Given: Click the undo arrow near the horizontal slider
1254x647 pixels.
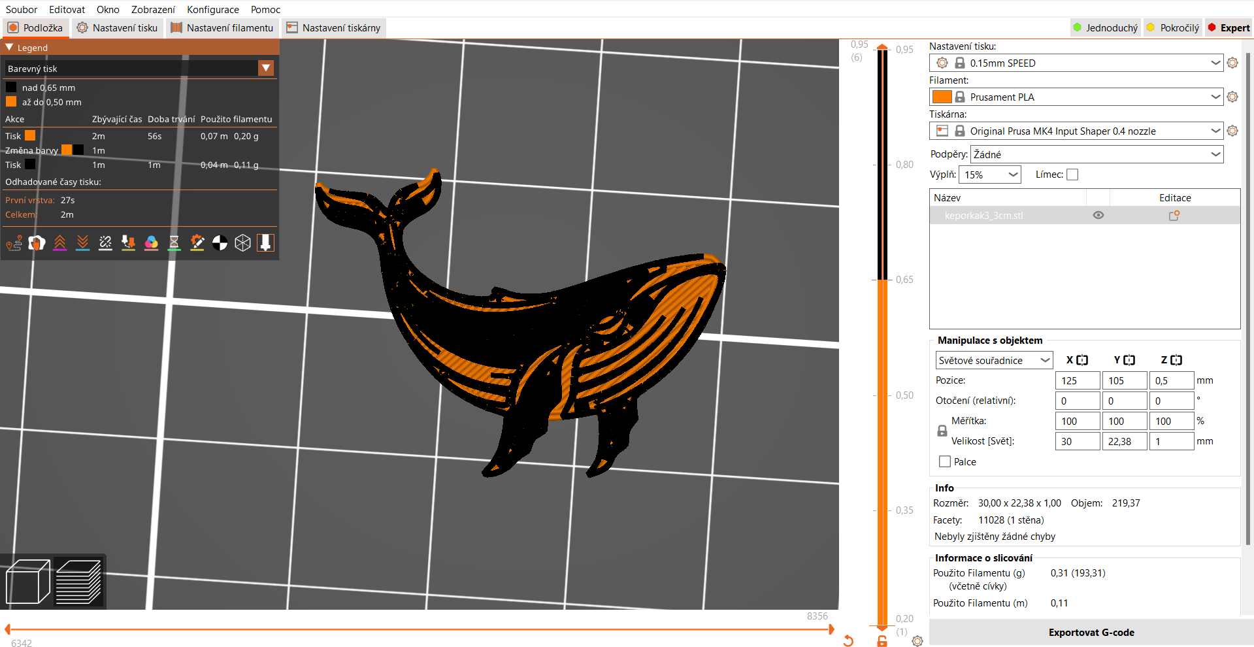Looking at the screenshot, I should tap(848, 641).
